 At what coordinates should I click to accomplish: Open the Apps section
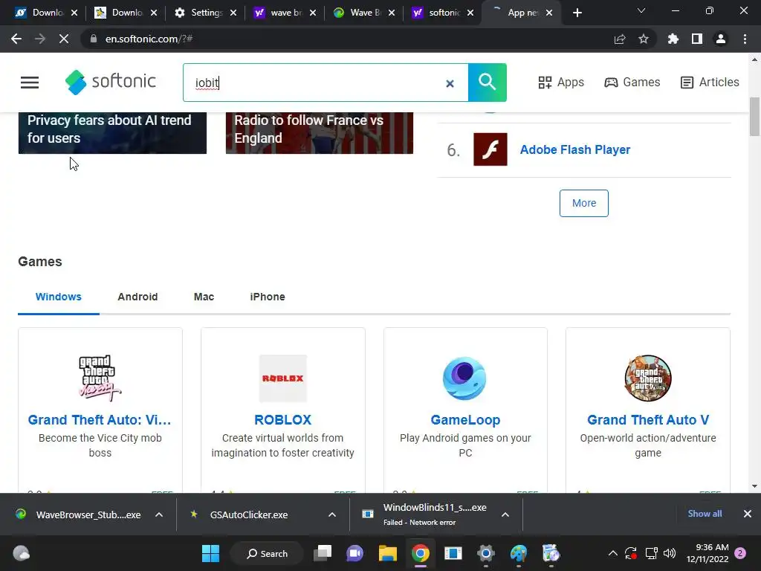(561, 82)
